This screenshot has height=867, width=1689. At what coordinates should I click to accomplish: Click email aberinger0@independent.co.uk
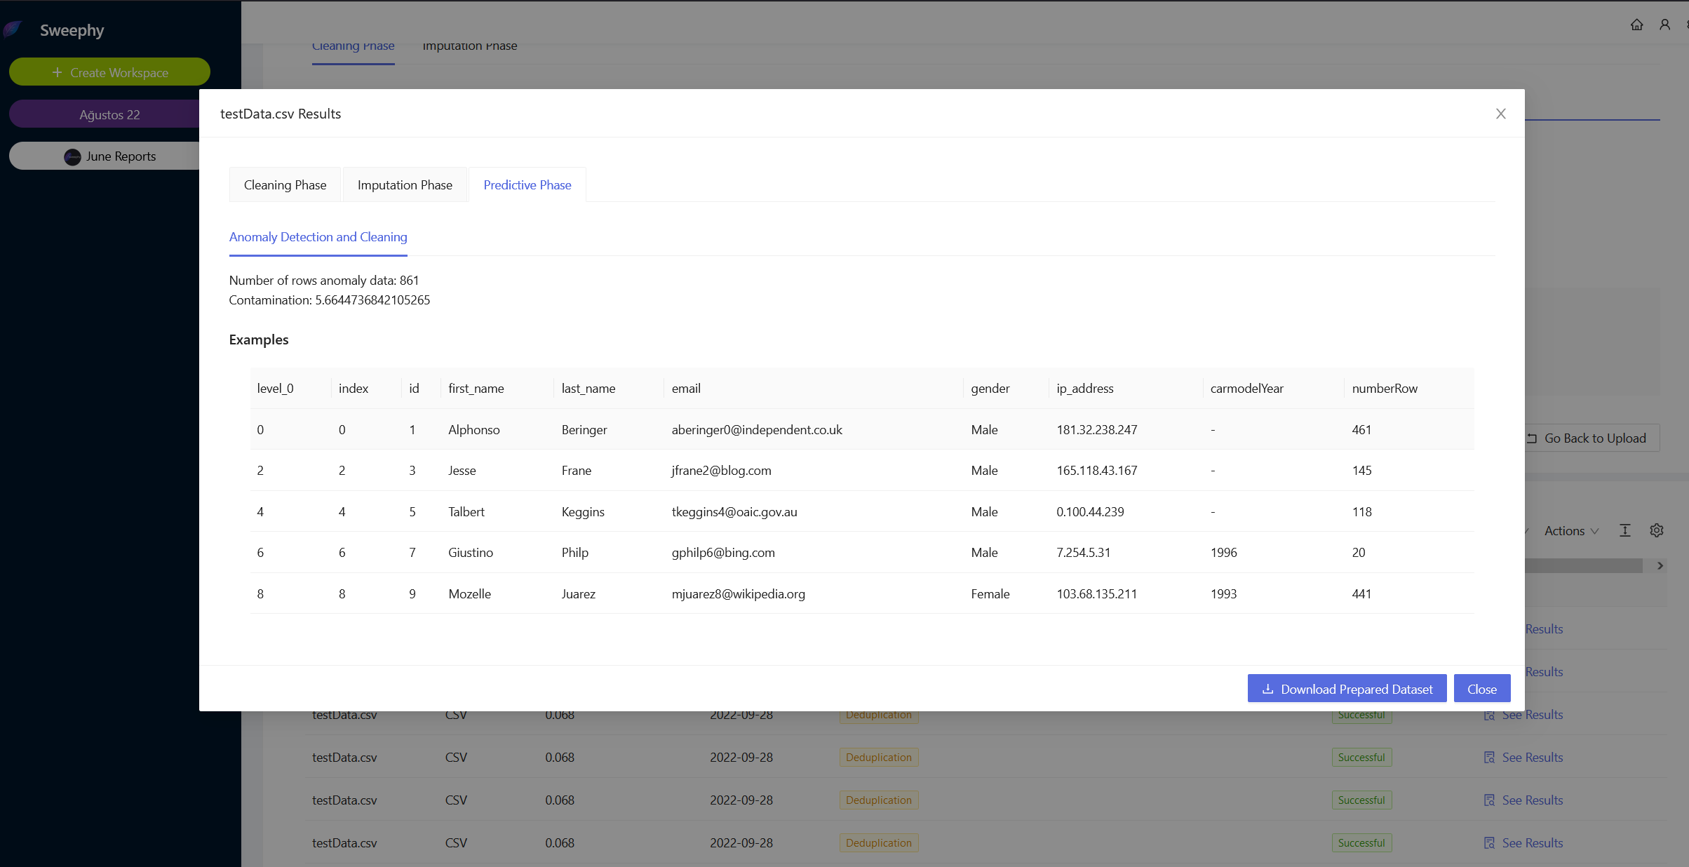pyautogui.click(x=757, y=429)
